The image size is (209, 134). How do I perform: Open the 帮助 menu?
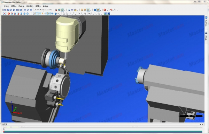point(45,6)
